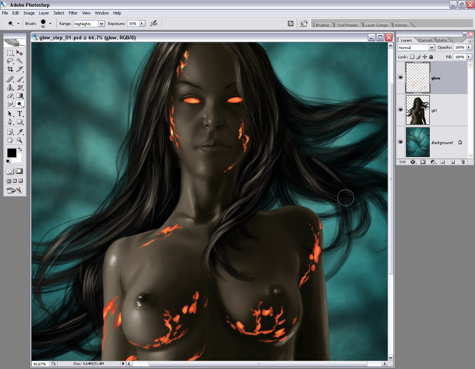Viewport: 475px width, 369px height.
Task: Toggle lock position
Action: point(425,57)
